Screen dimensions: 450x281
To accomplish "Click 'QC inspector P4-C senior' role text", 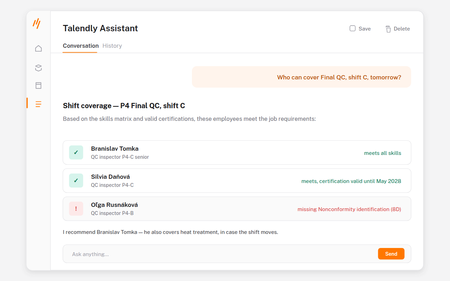I will [x=120, y=157].
